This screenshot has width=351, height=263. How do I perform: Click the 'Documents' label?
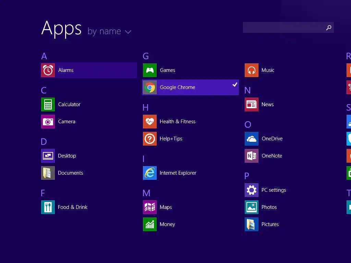(x=71, y=173)
